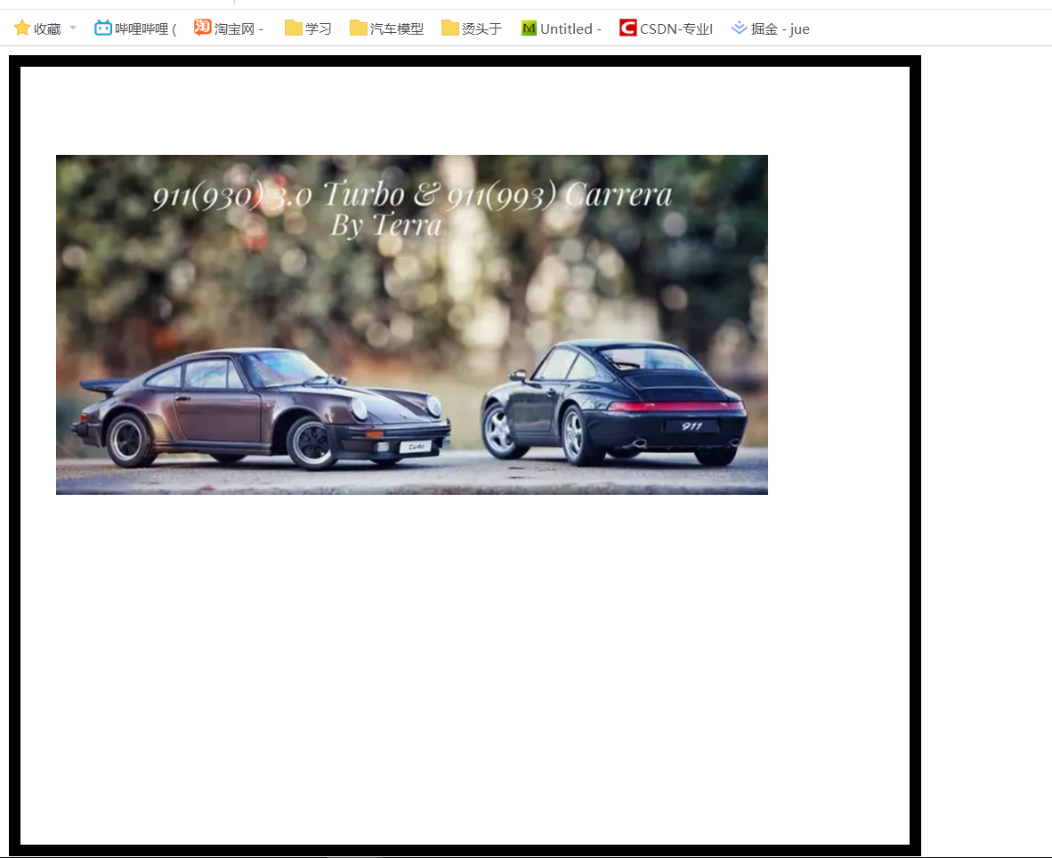The height and width of the screenshot is (858, 1052).
Task: Open the 烫头于 bookmark folder
Action: click(x=472, y=28)
